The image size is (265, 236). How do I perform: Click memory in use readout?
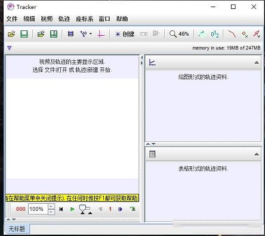(x=226, y=48)
